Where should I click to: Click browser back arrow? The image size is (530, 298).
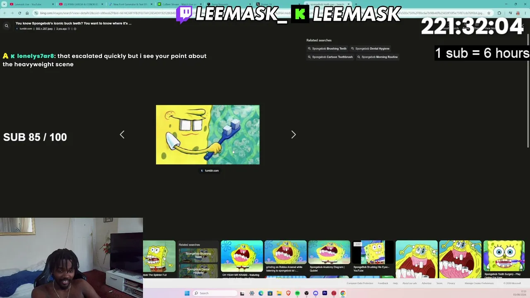(x=5, y=13)
